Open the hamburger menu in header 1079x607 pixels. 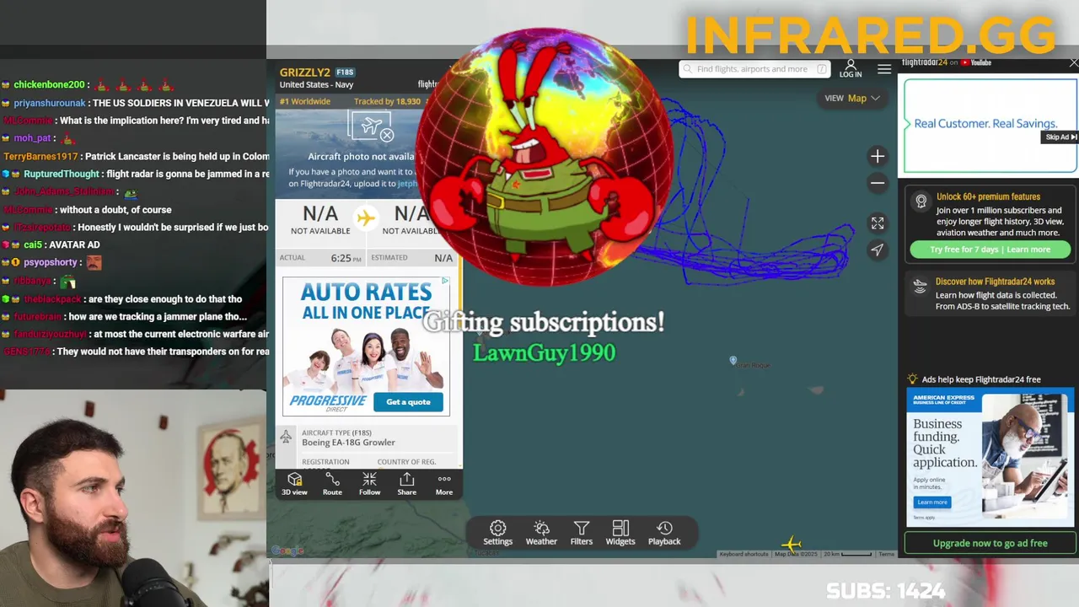884,69
